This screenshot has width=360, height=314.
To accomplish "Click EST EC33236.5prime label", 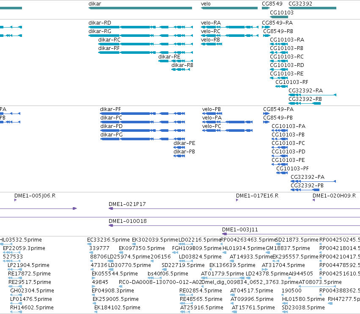I will (108, 240).
